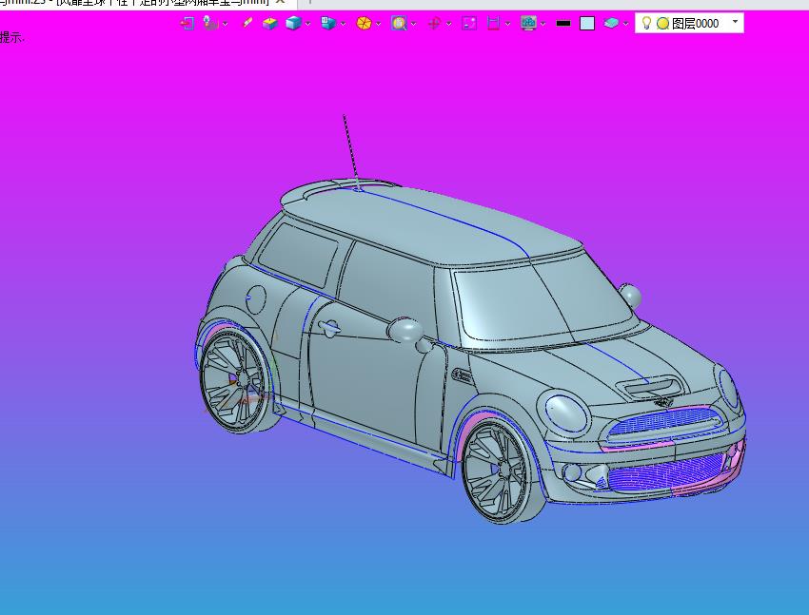Screen dimensions: 809x615
Task: Select the eraser brush tool icon
Action: click(247, 23)
